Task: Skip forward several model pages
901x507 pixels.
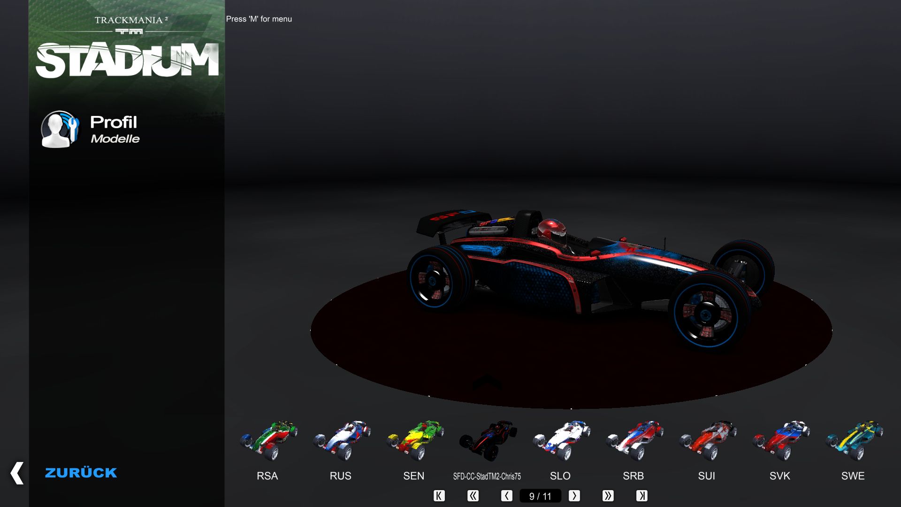Action: click(608, 496)
